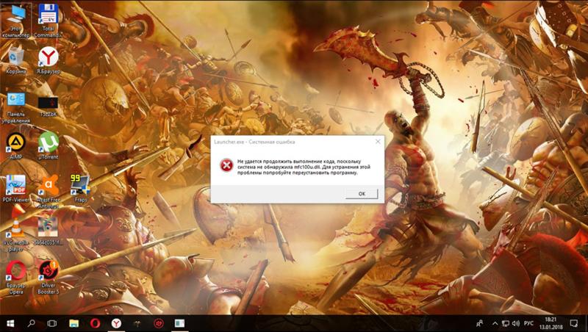This screenshot has height=332, width=588.
Task: Select the Этот компьютер desktop icon
Action: pyautogui.click(x=15, y=22)
